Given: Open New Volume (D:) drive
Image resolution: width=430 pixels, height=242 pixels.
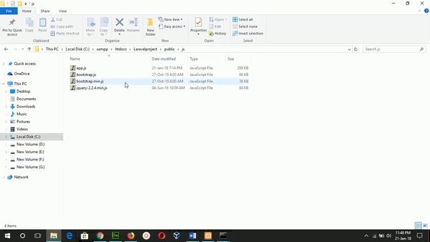Looking at the screenshot, I should tap(30, 144).
